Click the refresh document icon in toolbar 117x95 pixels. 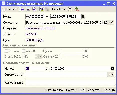pos(28,9)
